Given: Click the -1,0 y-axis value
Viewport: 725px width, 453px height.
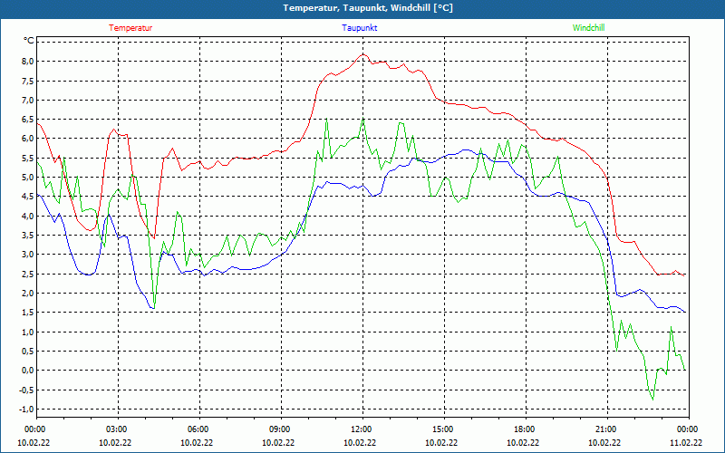Looking at the screenshot, I should click(x=27, y=410).
